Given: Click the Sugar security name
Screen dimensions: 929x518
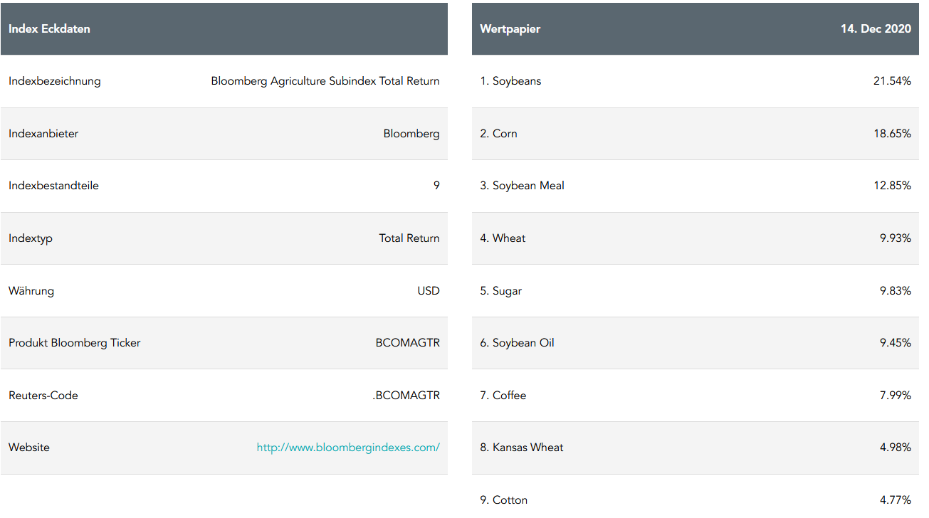Looking at the screenshot, I should pos(500,291).
